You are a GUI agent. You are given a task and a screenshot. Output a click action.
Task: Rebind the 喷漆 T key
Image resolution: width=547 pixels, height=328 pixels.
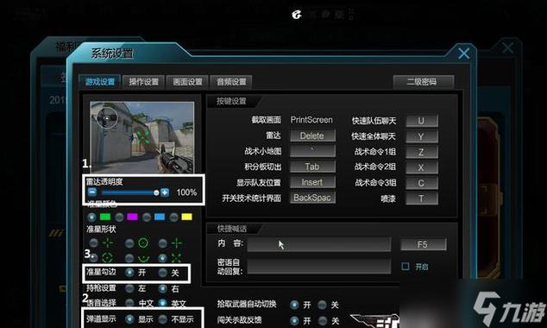[x=422, y=199]
